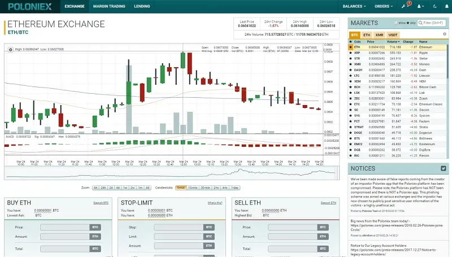Focus the Sell ETH Amount field
Viewport: 452px width, 257px height.
293,237
